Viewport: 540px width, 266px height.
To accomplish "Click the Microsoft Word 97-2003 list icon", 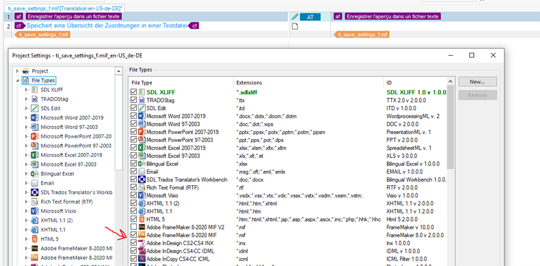I will pos(142,124).
